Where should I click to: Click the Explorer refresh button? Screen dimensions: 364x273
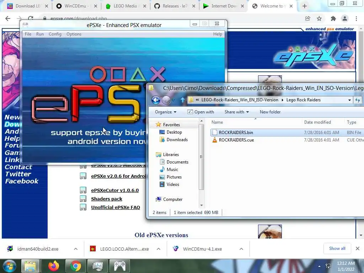click(358, 100)
